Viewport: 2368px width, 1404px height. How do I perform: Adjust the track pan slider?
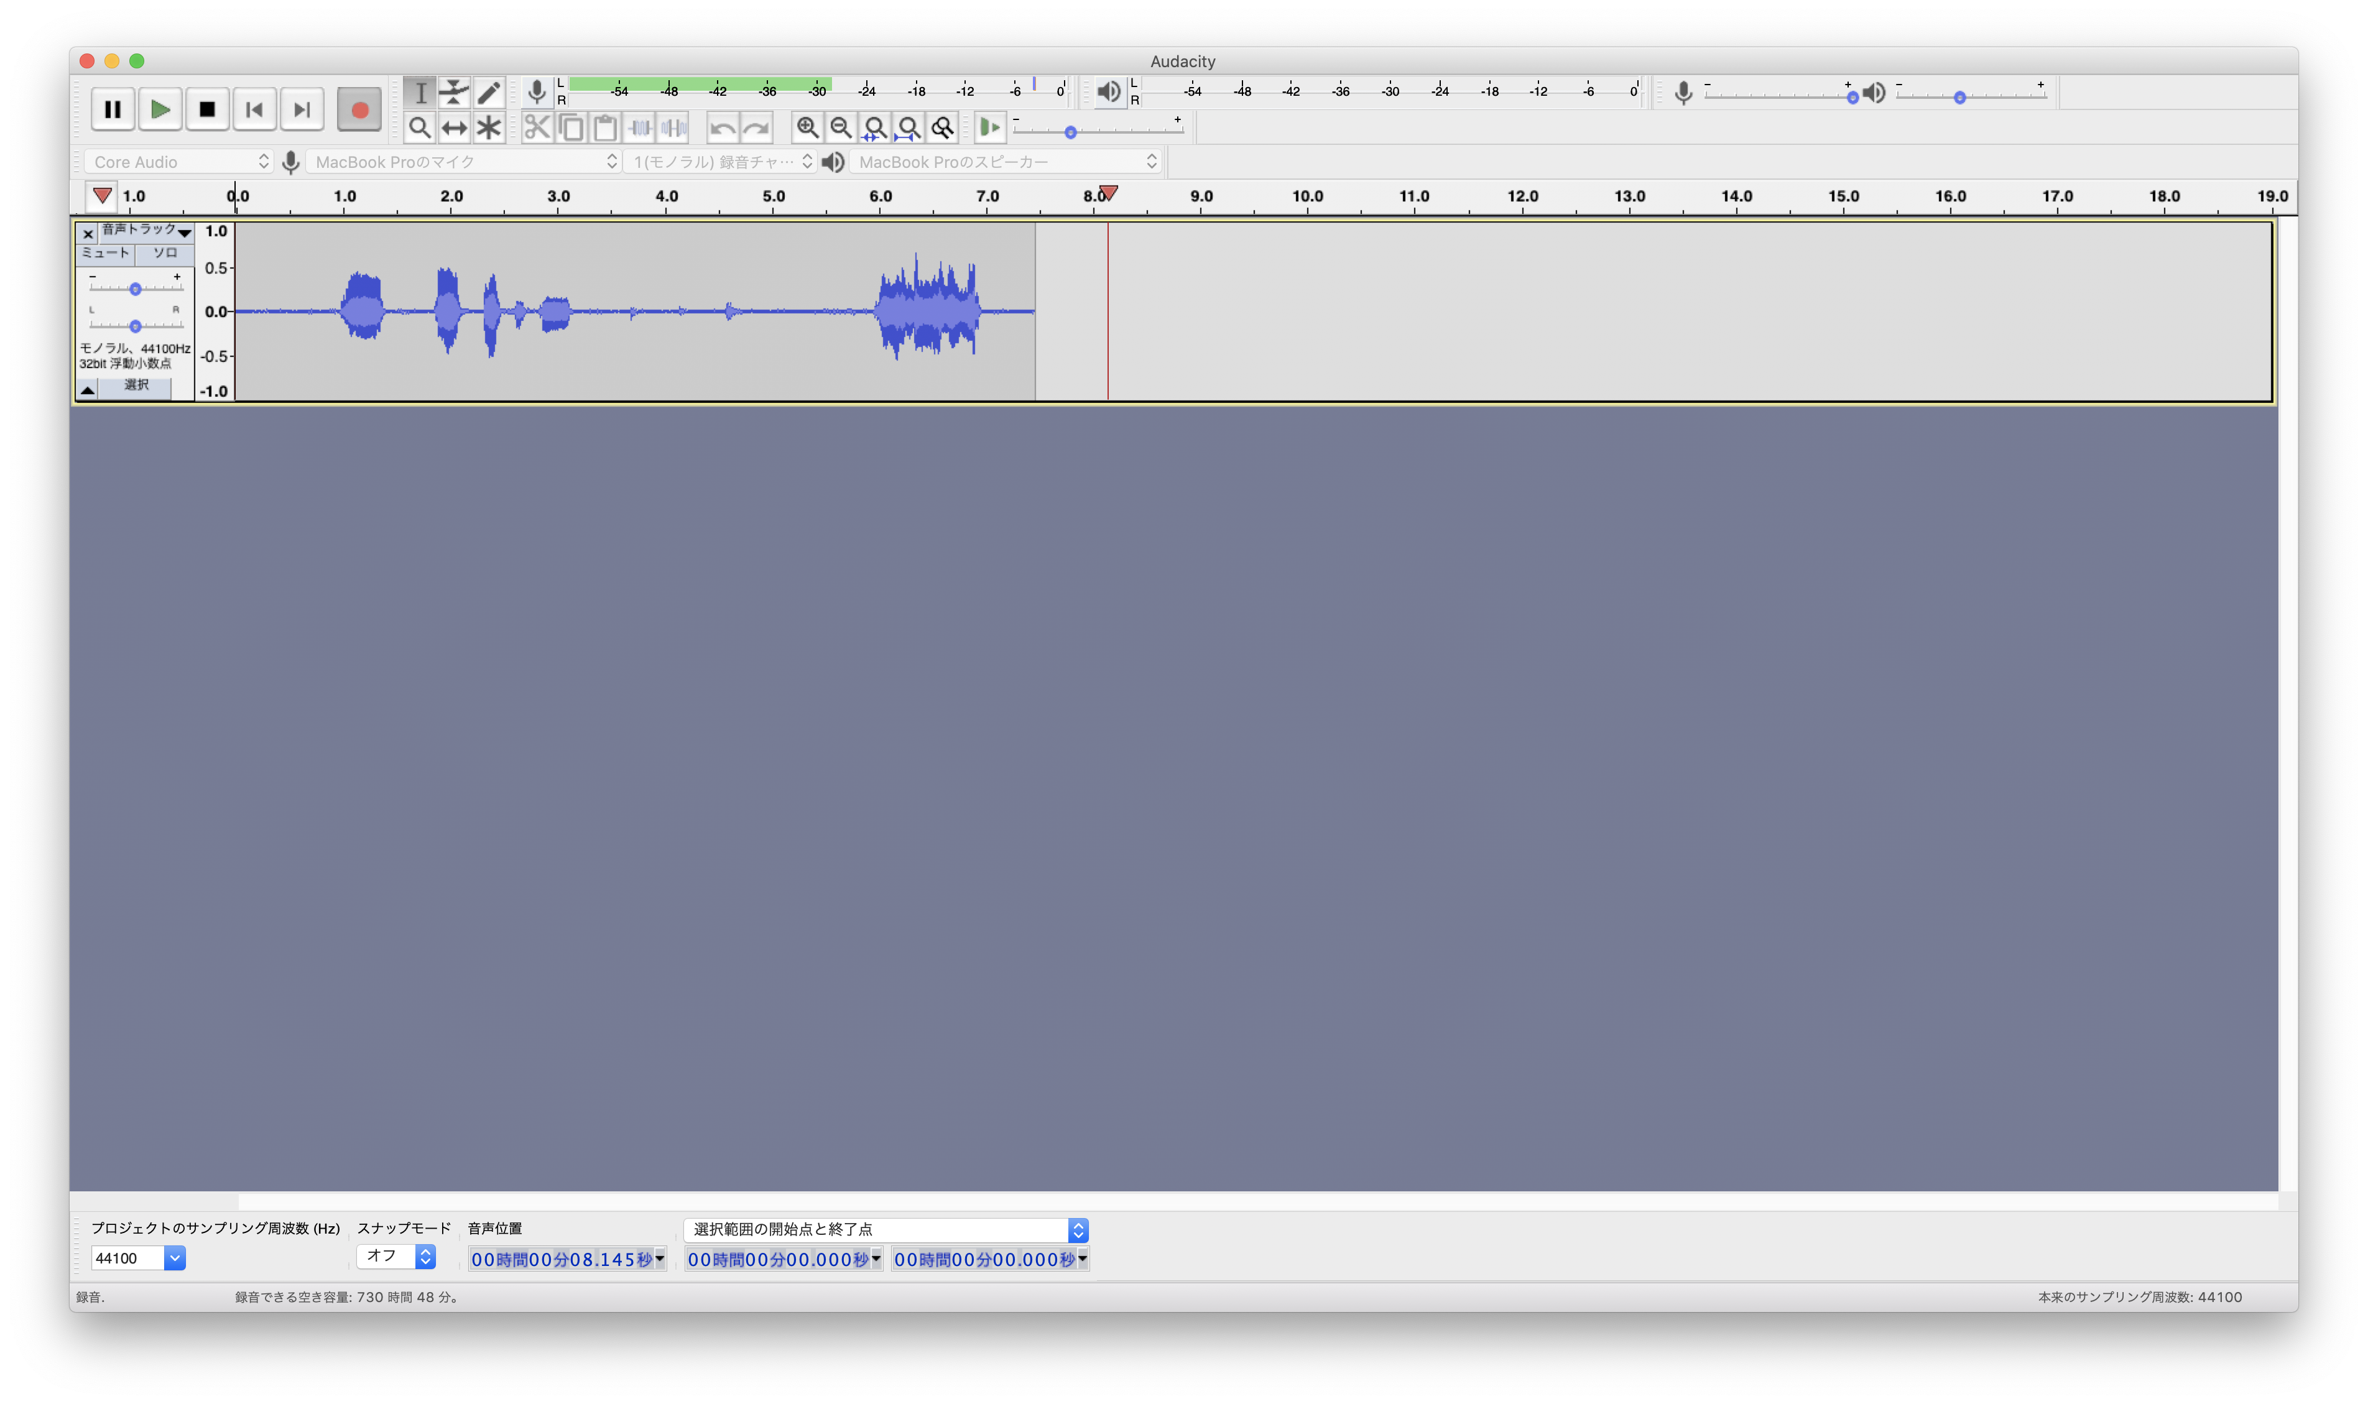pyautogui.click(x=136, y=325)
